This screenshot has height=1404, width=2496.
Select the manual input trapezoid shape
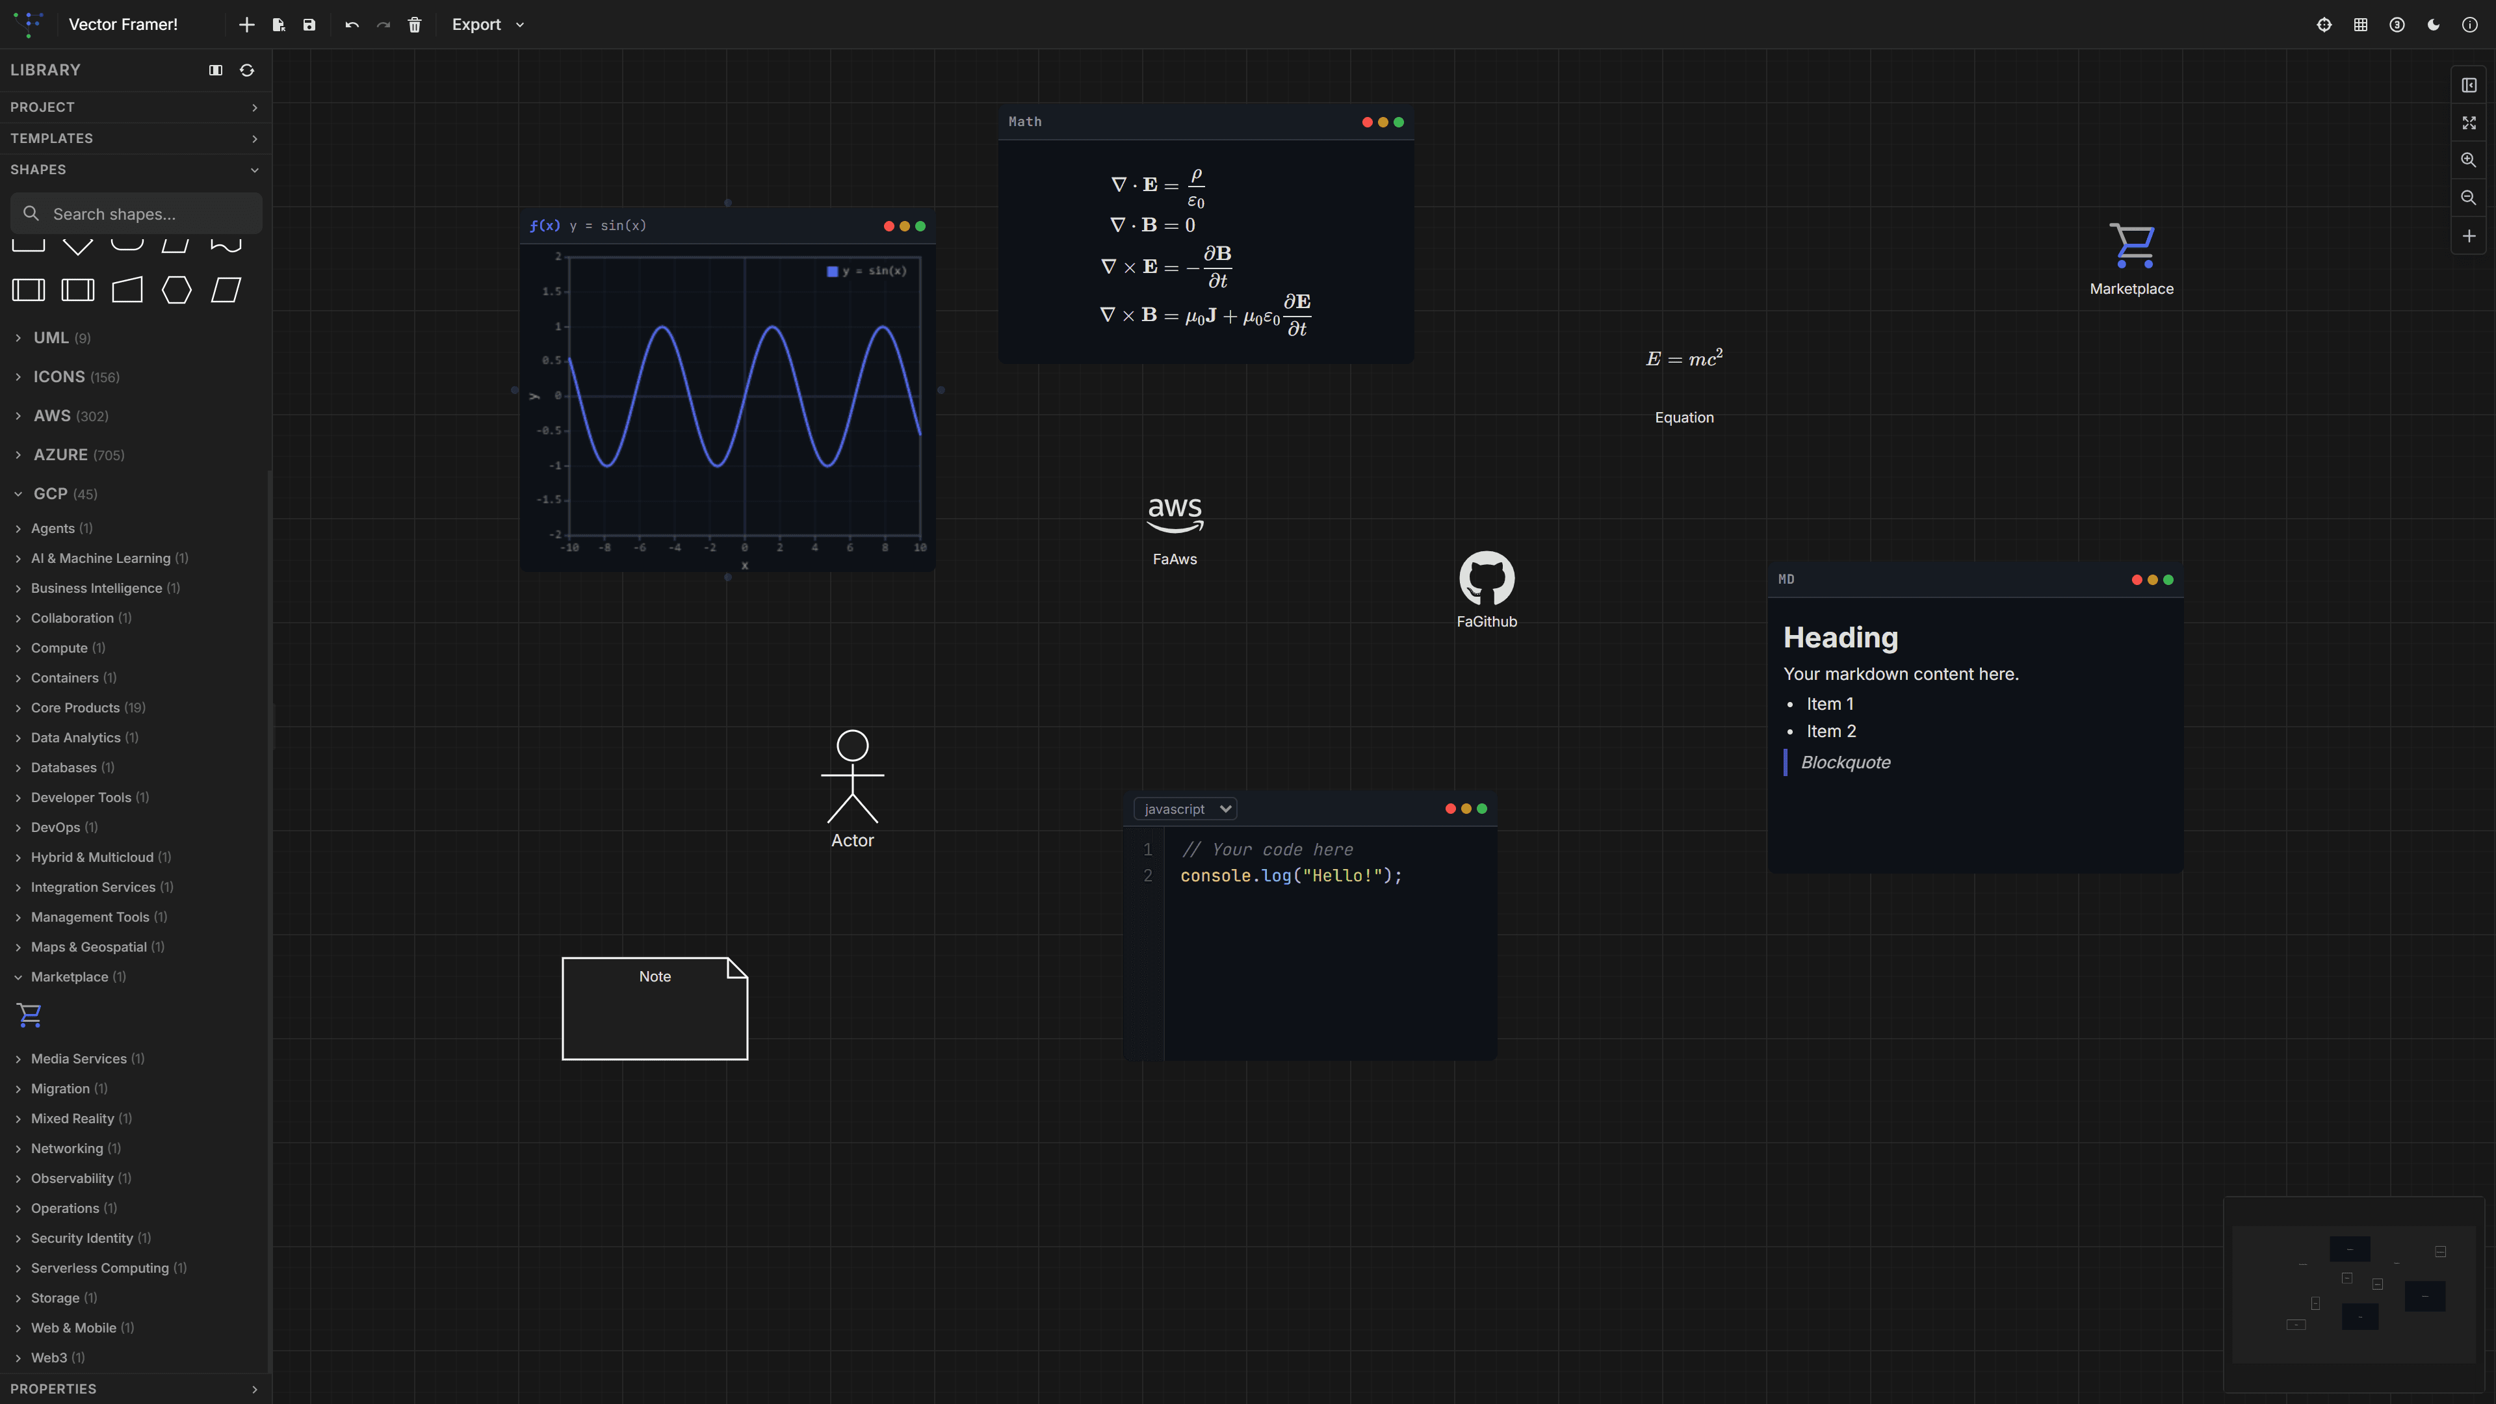pos(127,290)
